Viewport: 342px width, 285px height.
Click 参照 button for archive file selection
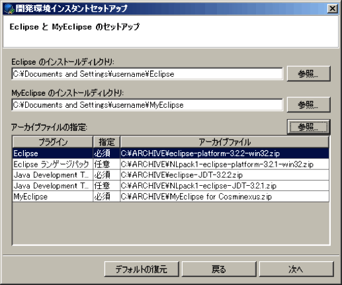(x=308, y=127)
